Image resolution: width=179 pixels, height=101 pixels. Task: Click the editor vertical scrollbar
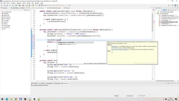click(x=152, y=22)
